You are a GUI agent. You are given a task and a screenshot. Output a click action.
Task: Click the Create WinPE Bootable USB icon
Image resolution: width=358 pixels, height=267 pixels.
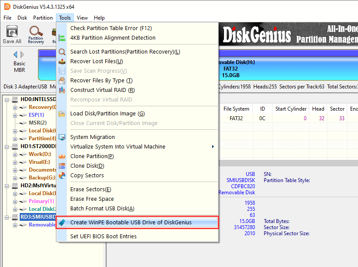pos(62,223)
